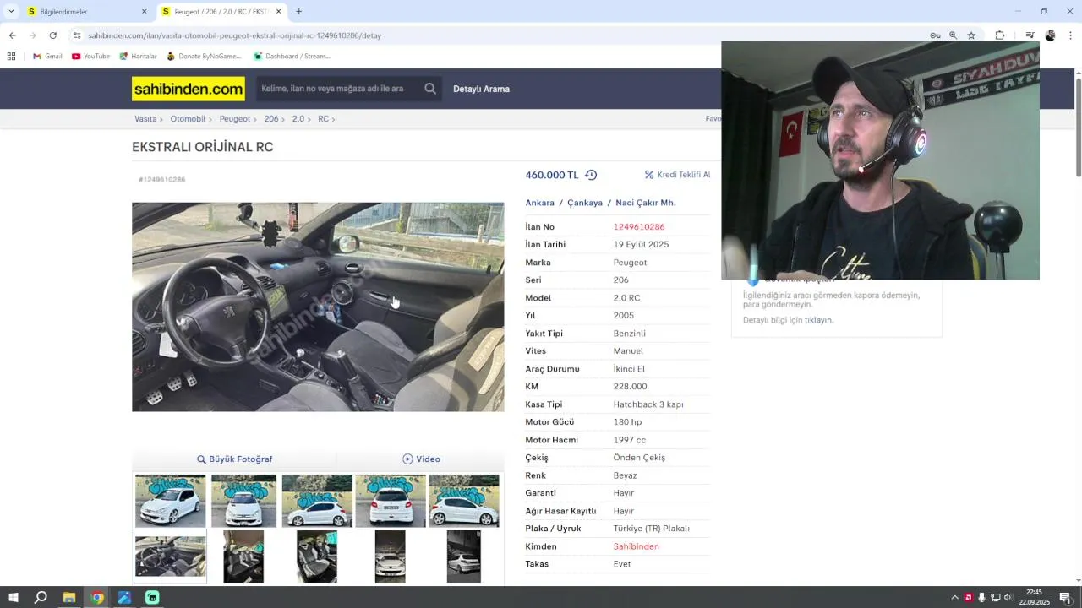Open price history icon next to 460.000 TL
Screen dimensions: 1082x608
pos(591,175)
